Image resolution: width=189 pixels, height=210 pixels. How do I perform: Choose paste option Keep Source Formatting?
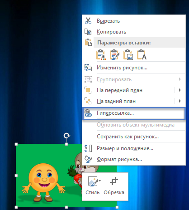click(114, 54)
